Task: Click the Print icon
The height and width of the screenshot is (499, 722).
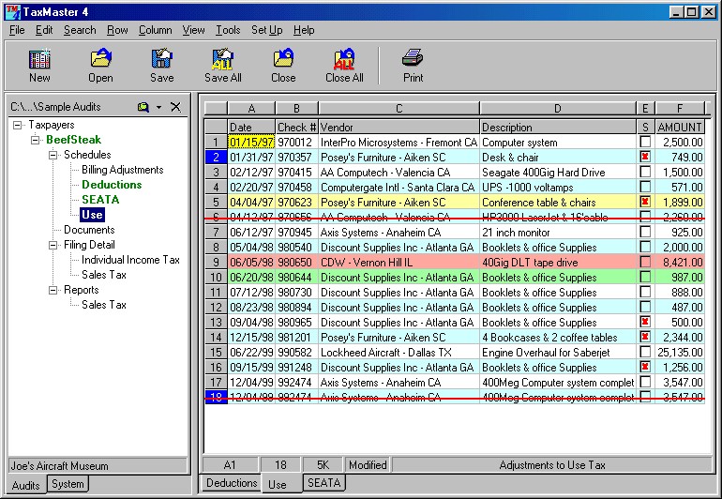Action: coord(413,58)
